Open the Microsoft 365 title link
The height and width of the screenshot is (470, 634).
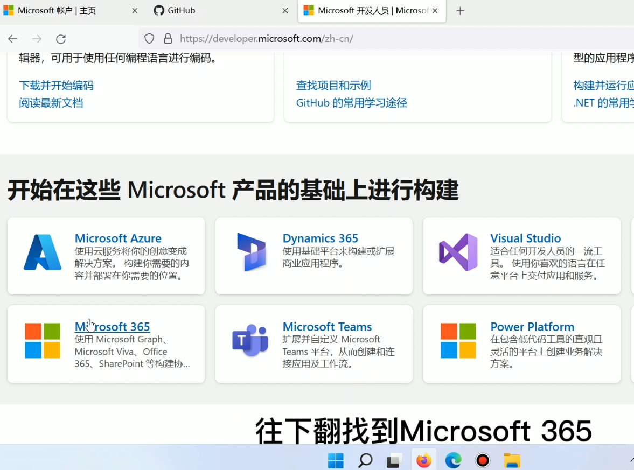coord(113,327)
